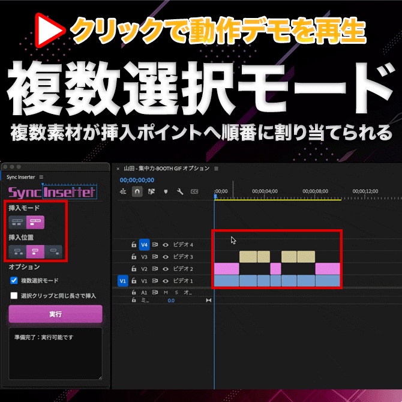Solo the A1 track with S

point(176,292)
